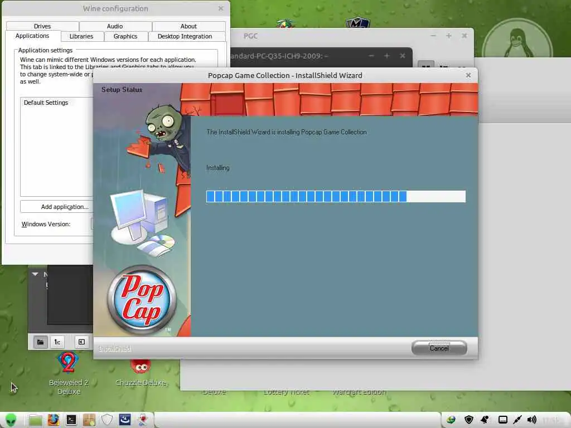Maximize the PGC window with the plus button
The image size is (571, 428).
[x=449, y=36]
